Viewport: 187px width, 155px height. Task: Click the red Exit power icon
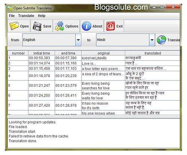(110, 26)
